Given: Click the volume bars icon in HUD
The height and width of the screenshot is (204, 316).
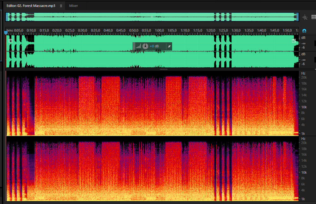Looking at the screenshot, I should point(139,46).
